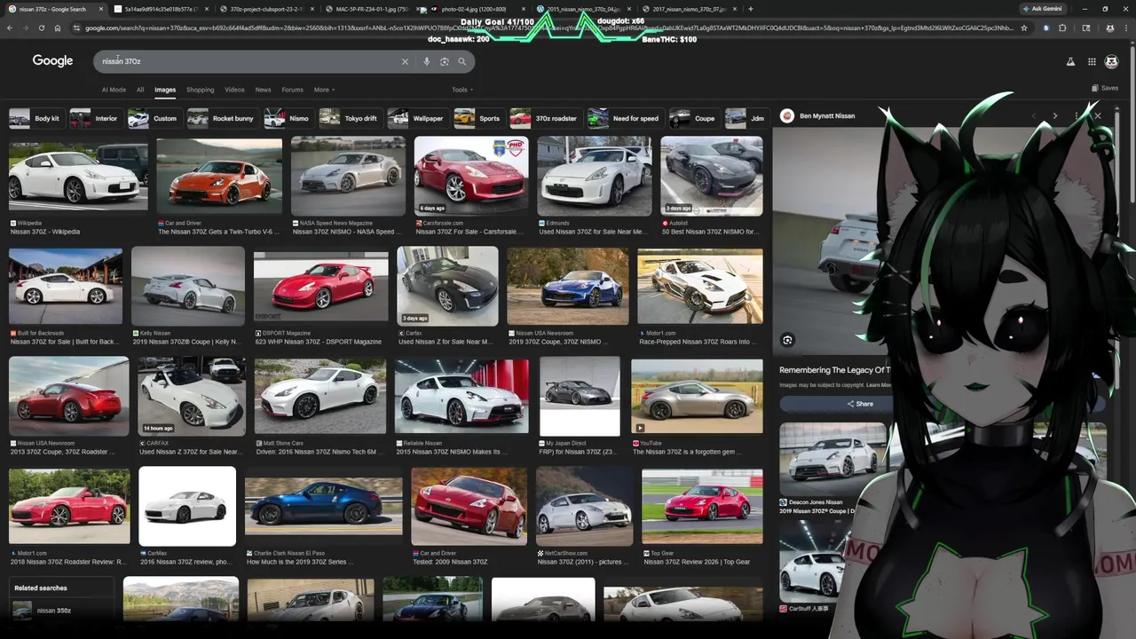Screen dimensions: 1136x639
Task: Open the blue 2019 370Z Coupe NISMO thumbnail
Action: tap(567, 287)
